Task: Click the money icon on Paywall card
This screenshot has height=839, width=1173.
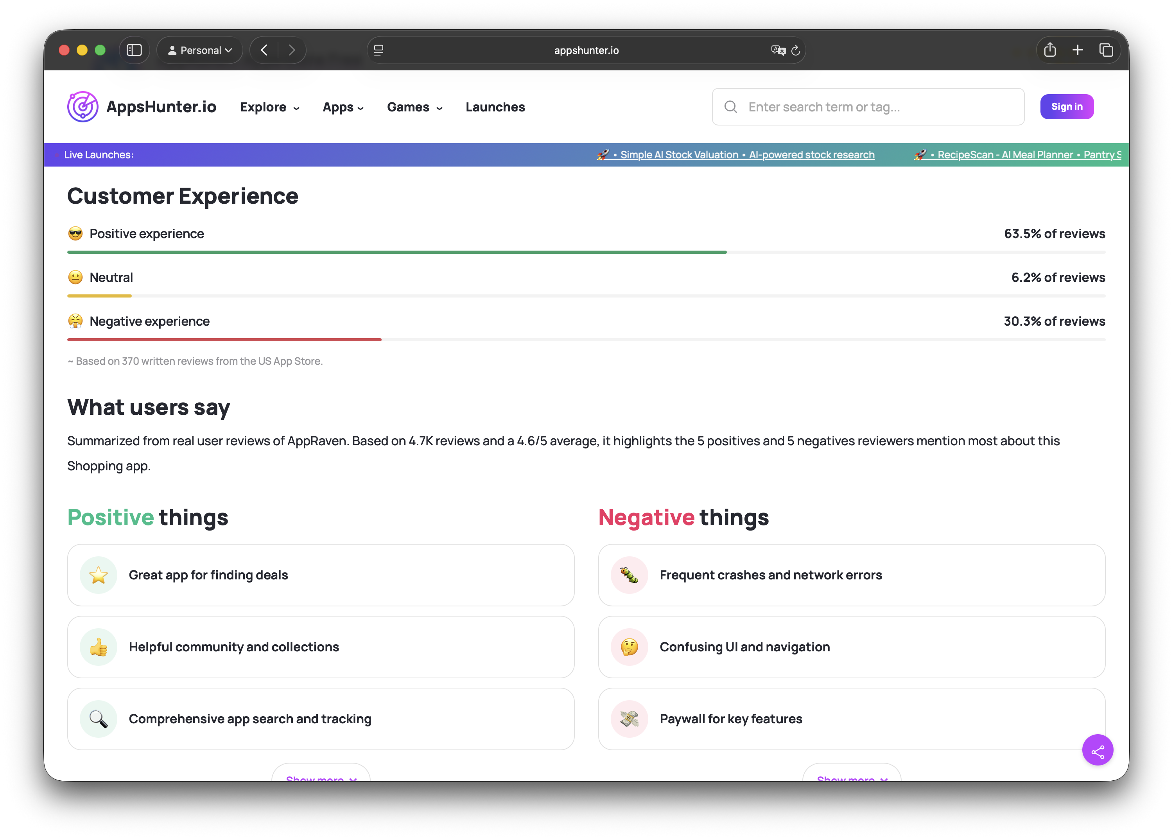Action: (x=630, y=719)
